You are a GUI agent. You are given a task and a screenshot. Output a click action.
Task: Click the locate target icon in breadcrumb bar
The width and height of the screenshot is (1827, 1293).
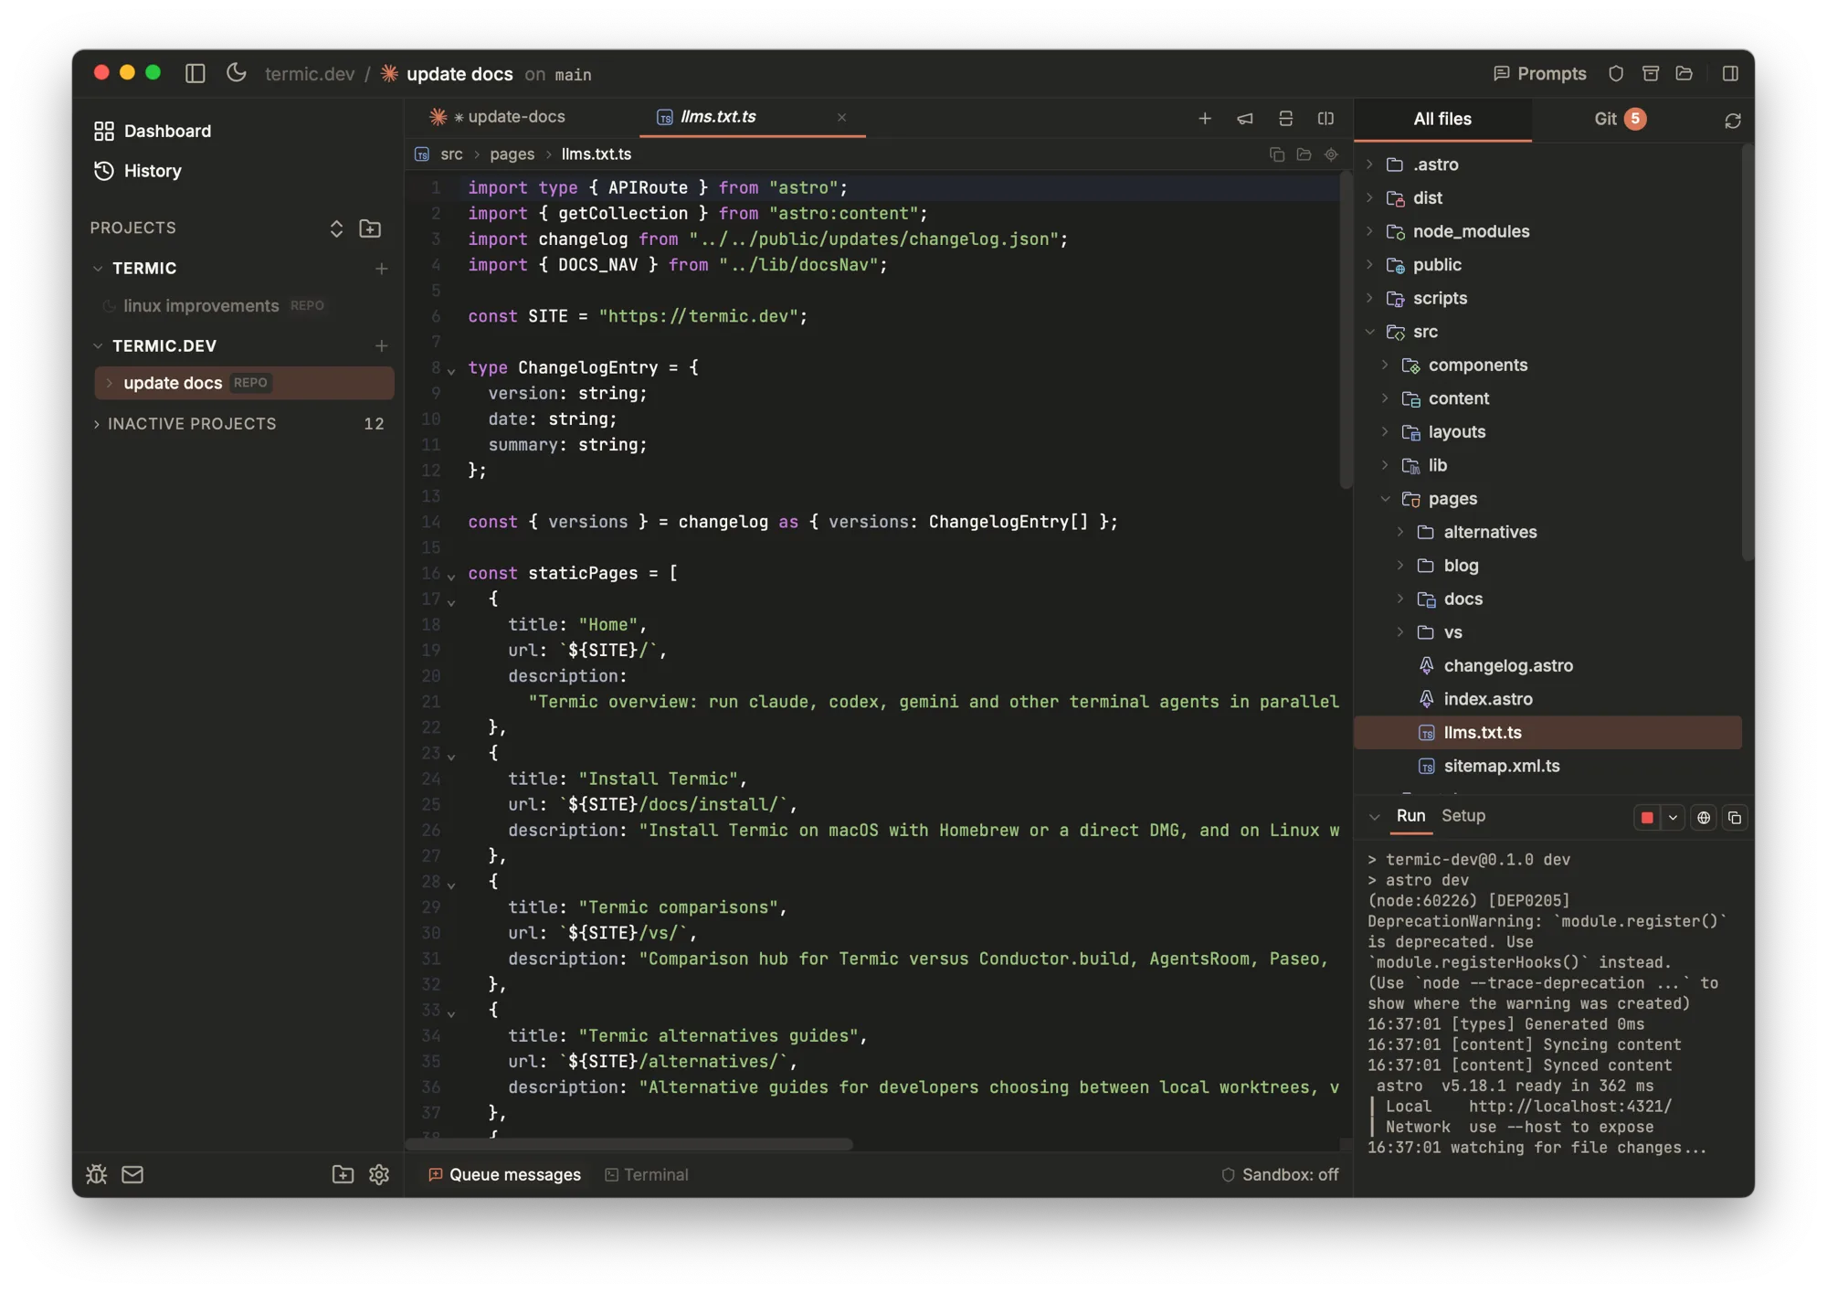click(x=1331, y=154)
